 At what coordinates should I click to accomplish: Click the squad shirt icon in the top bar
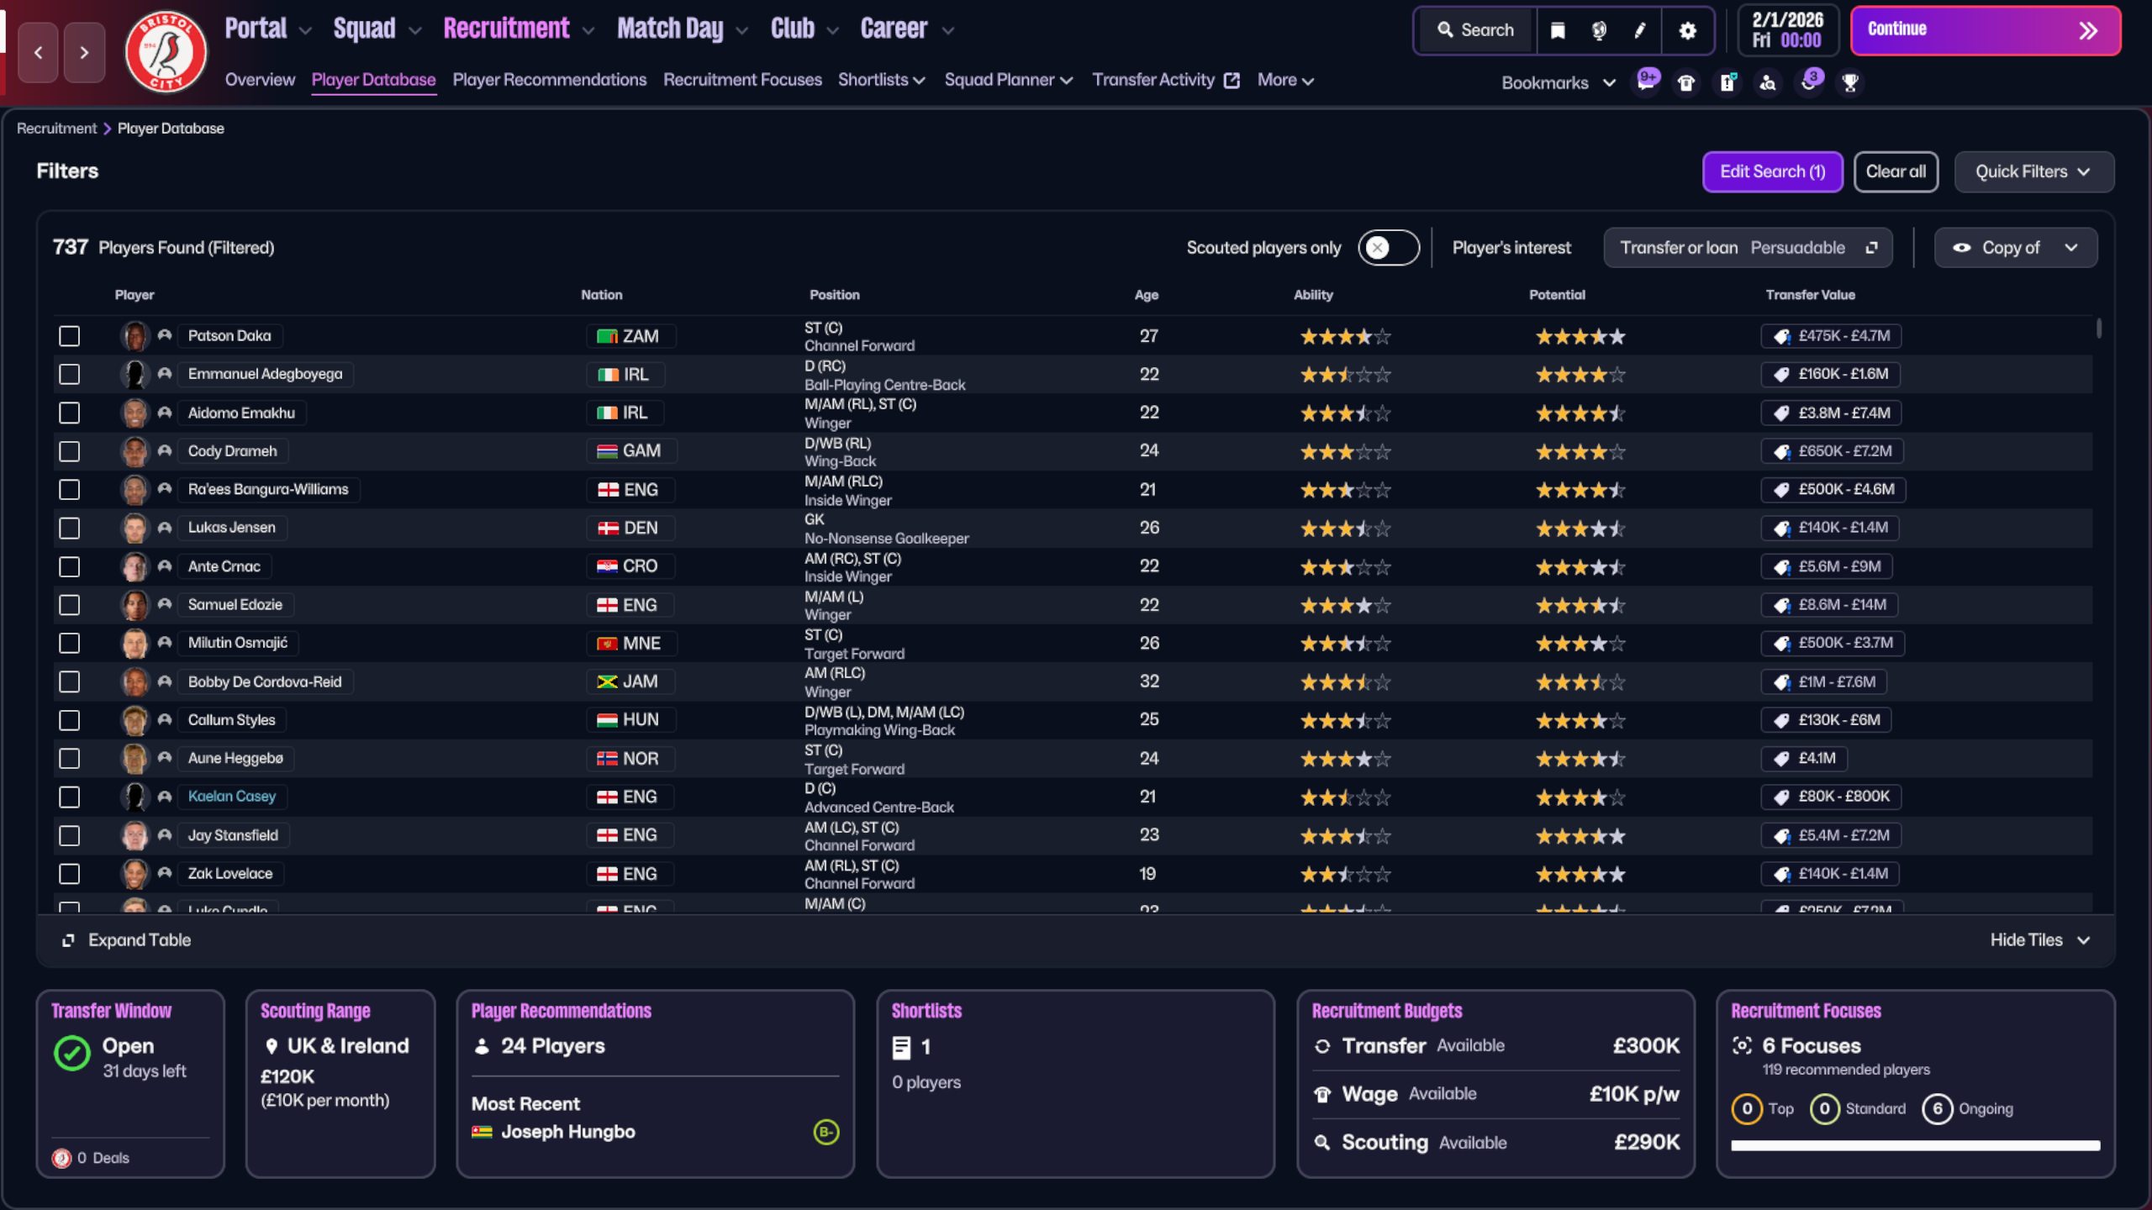pos(1686,82)
